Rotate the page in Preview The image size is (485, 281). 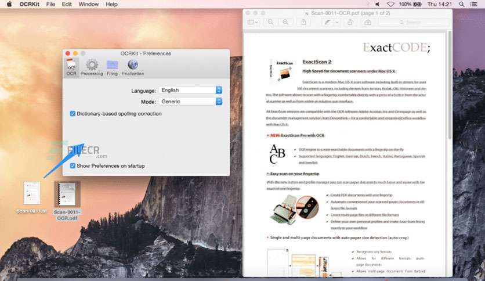[350, 22]
